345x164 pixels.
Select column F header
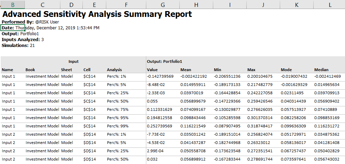(126, 4)
